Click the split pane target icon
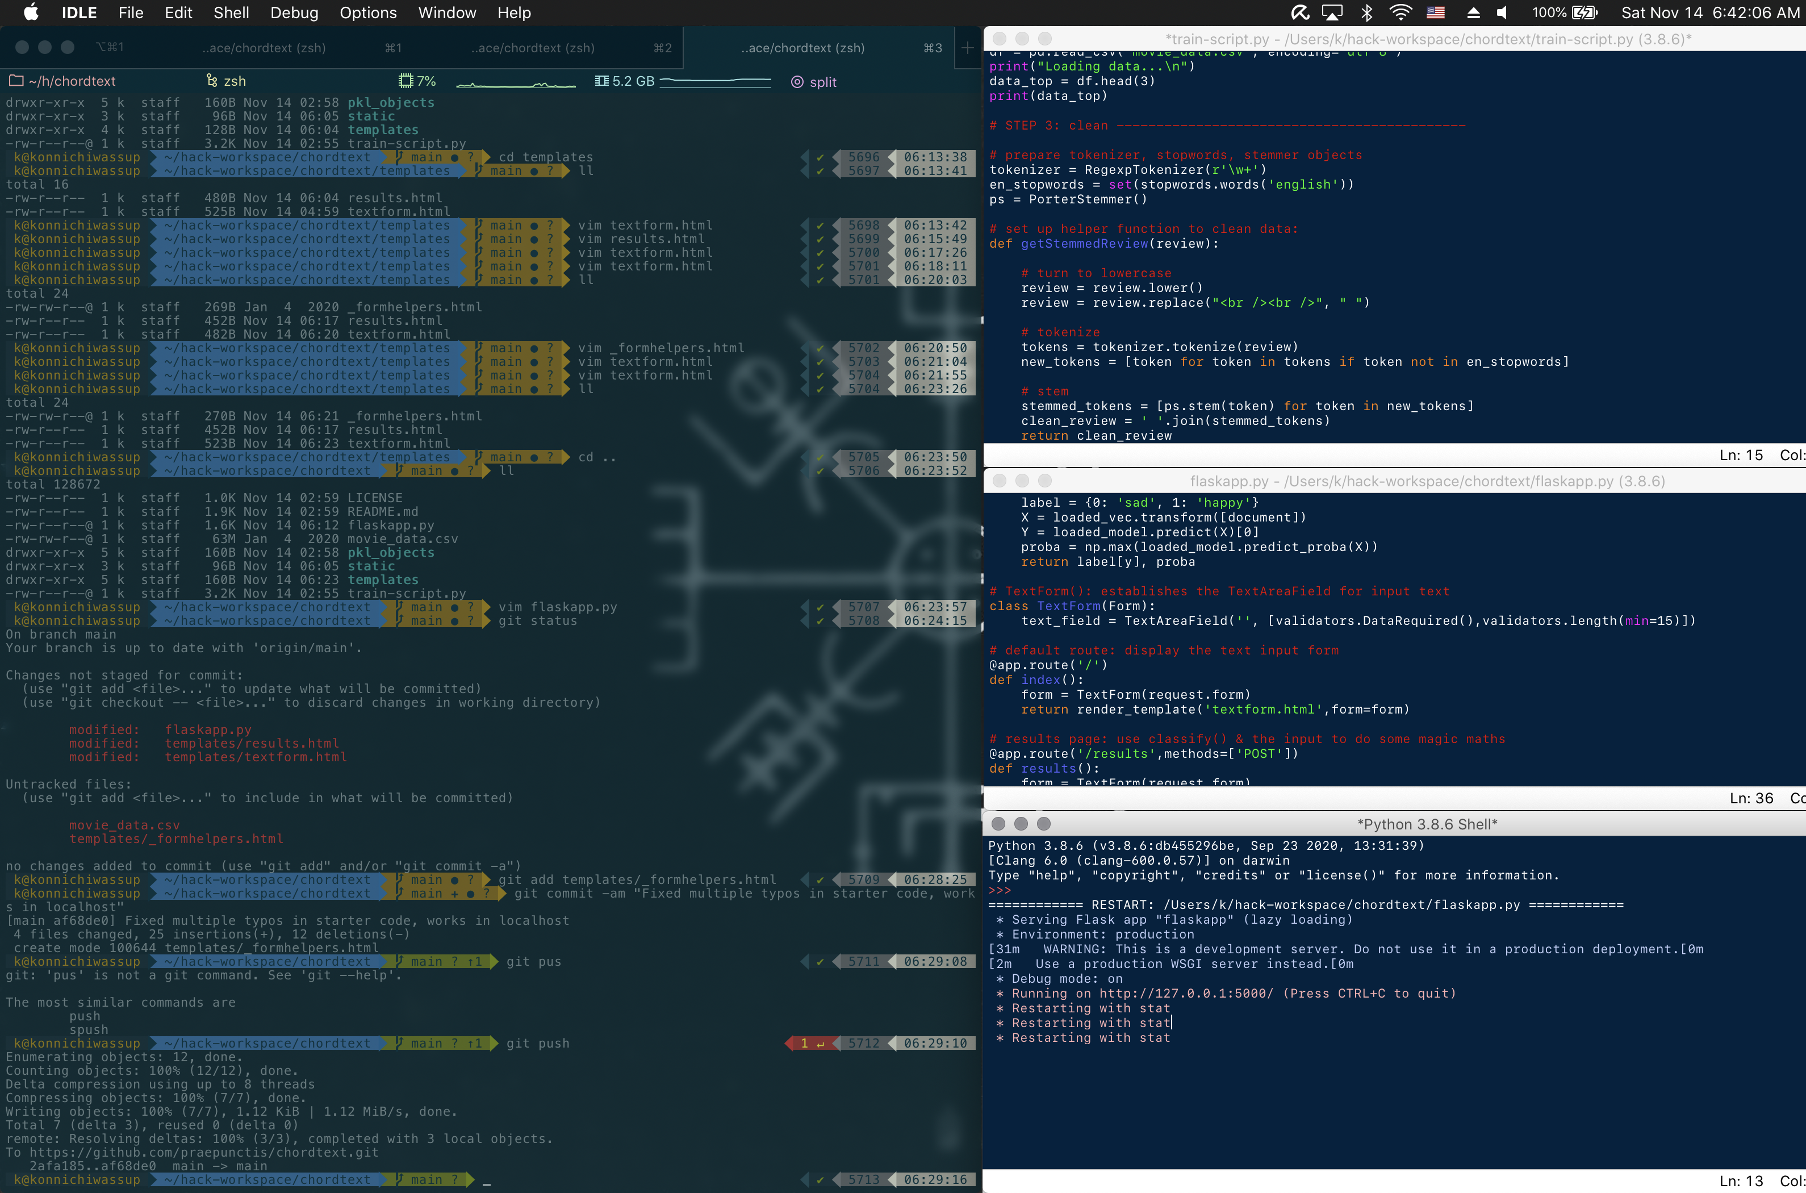 [797, 81]
